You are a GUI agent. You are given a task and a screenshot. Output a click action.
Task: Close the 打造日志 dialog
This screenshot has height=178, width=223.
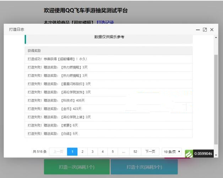[x=212, y=29]
